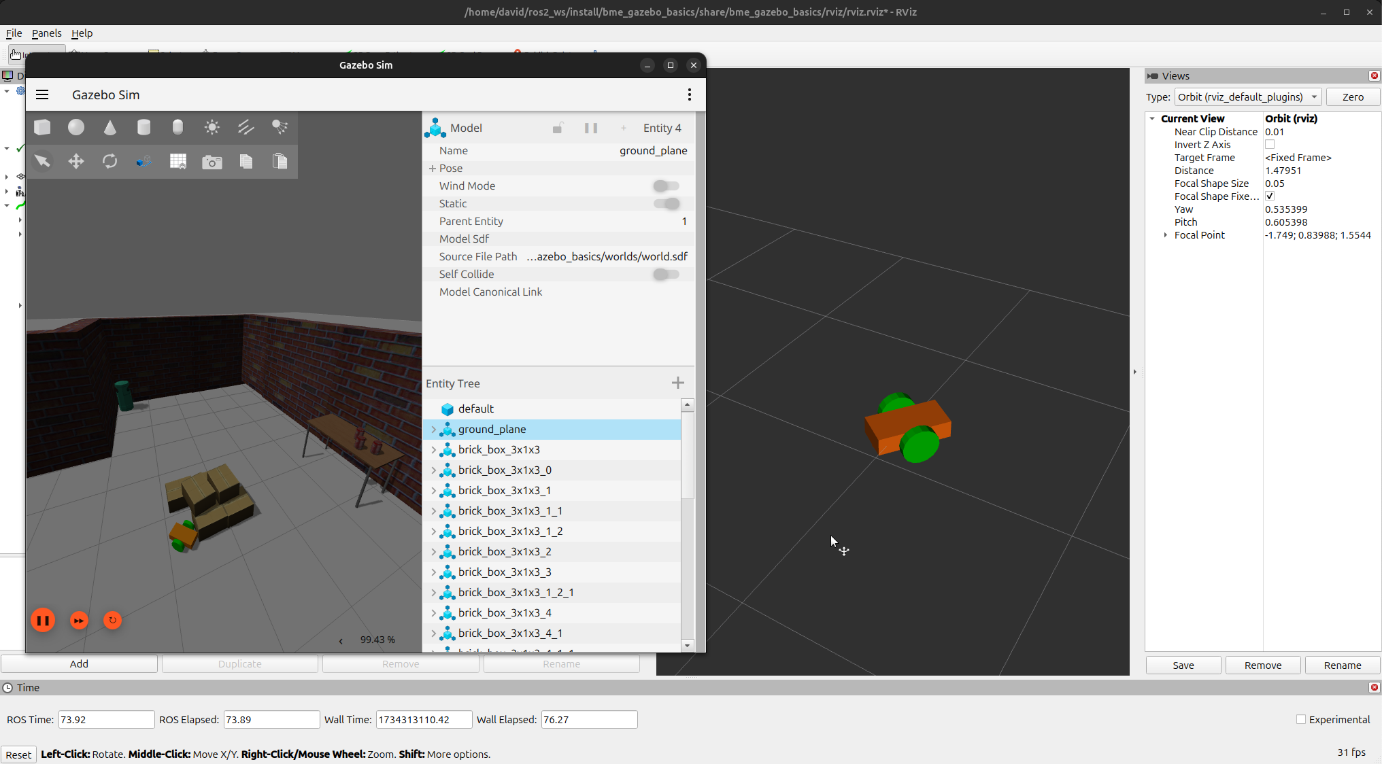Take a screenshot with the camera icon

coord(212,162)
